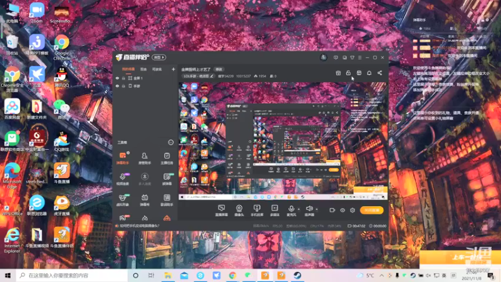Start recording with the video camera icon
Viewport: 501px width, 282px height.
click(x=333, y=210)
